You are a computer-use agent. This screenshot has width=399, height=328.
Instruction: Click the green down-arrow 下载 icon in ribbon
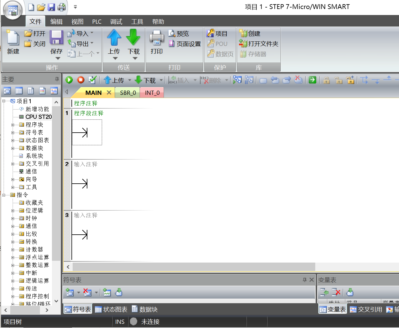133,38
